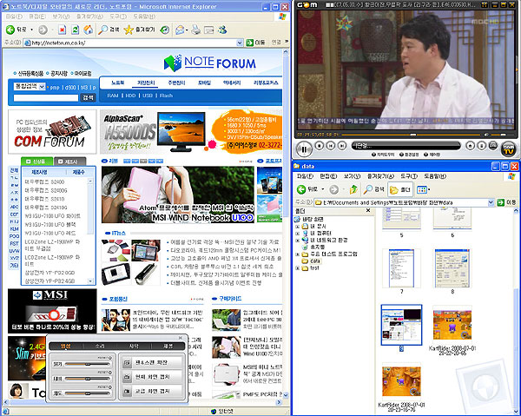Click the GOM player mute speaker icon

487,135
